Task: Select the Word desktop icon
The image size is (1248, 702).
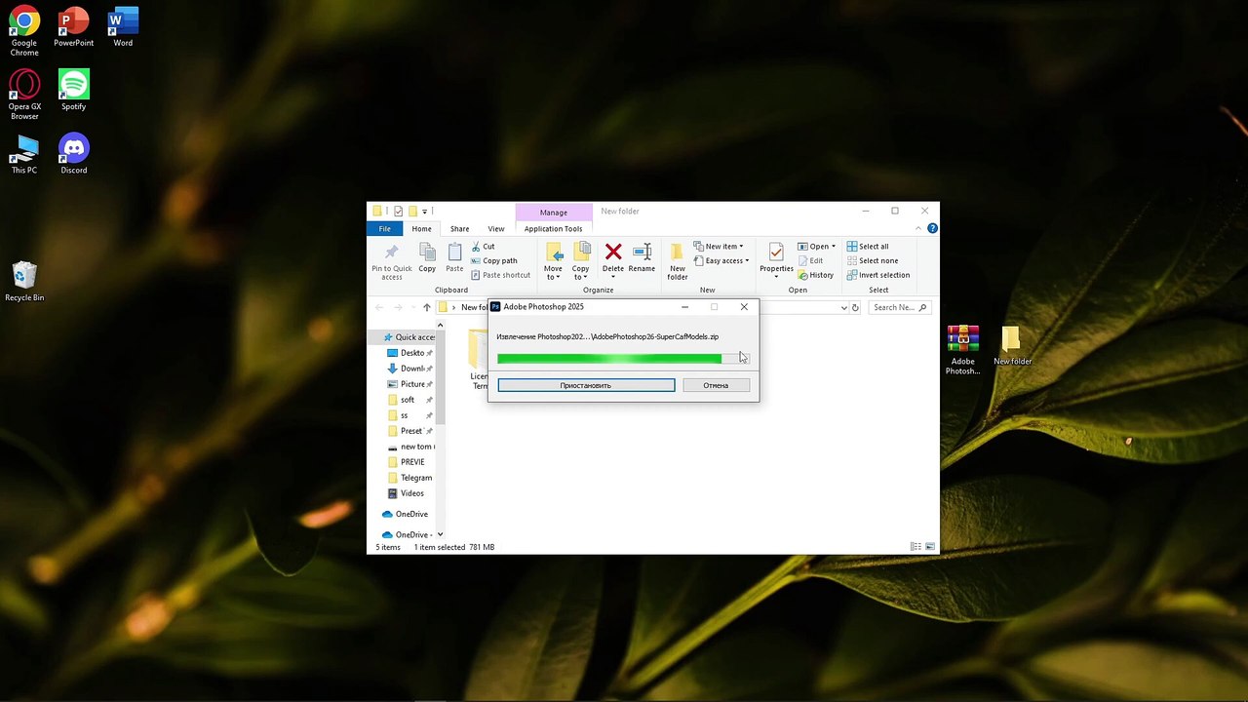Action: [123, 26]
